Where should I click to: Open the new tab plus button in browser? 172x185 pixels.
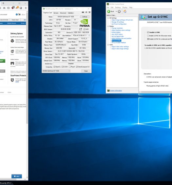pos(3,3)
